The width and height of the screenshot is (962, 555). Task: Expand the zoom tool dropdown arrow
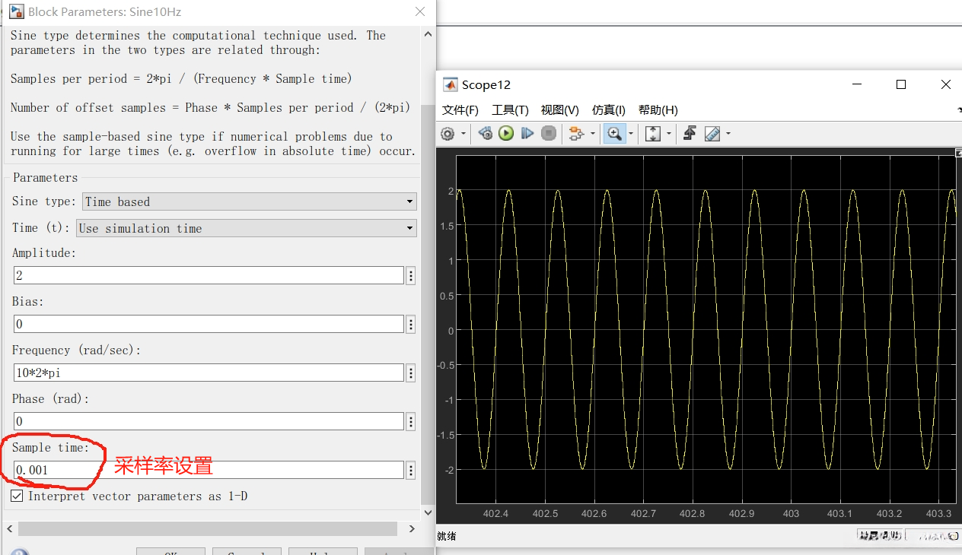click(x=631, y=135)
